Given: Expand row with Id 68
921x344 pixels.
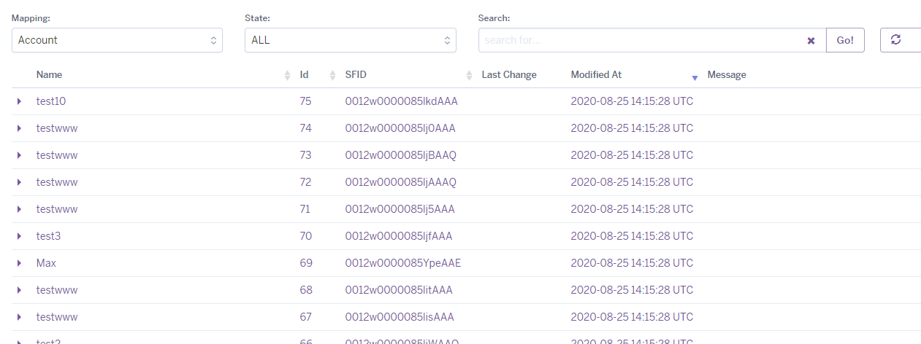Looking at the screenshot, I should click(20, 290).
